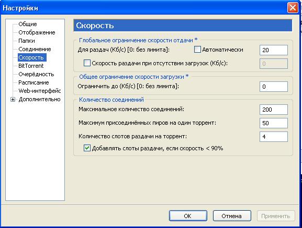Open the Общие settings section
This screenshot has height=228, width=302.
coord(28,24)
